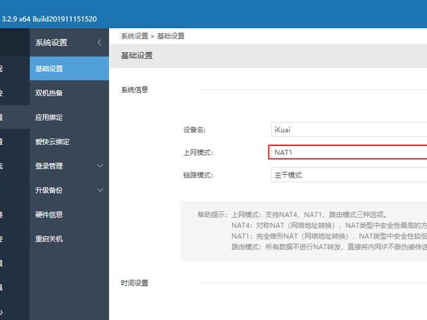Collapse the 系统设置 sidebar with the chevron
This screenshot has height=320, width=427.
click(x=99, y=42)
